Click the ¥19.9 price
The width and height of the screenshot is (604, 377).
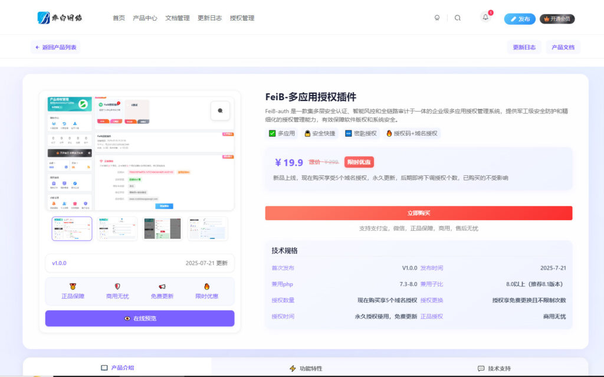coord(289,163)
